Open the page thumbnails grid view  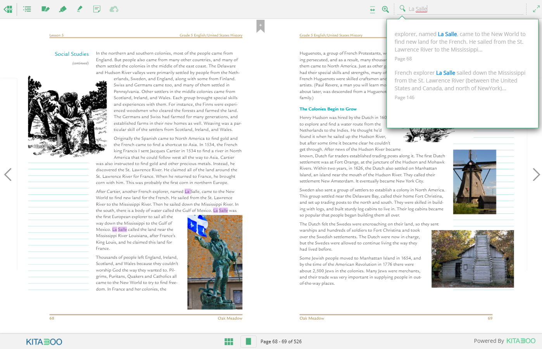click(229, 341)
